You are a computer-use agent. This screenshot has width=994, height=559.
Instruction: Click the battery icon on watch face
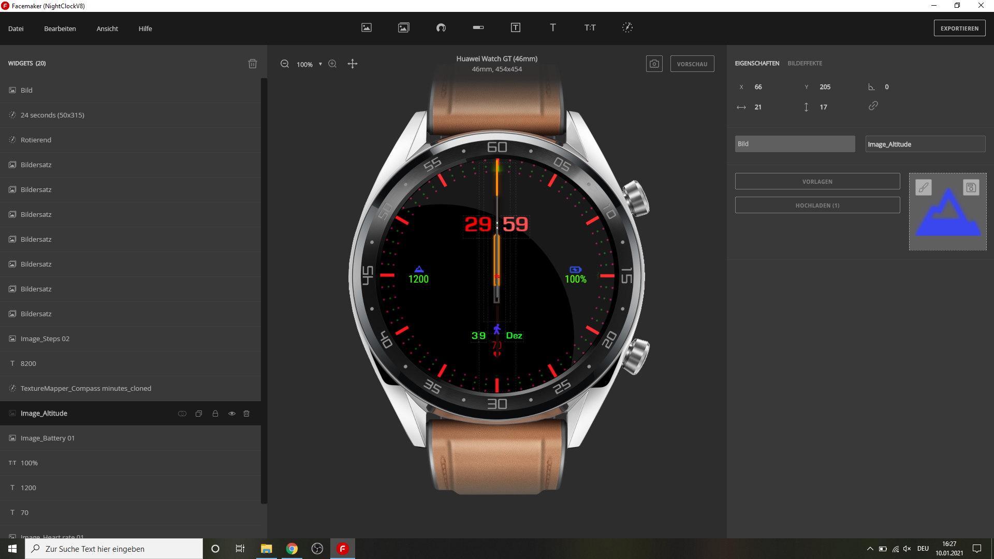[576, 270]
